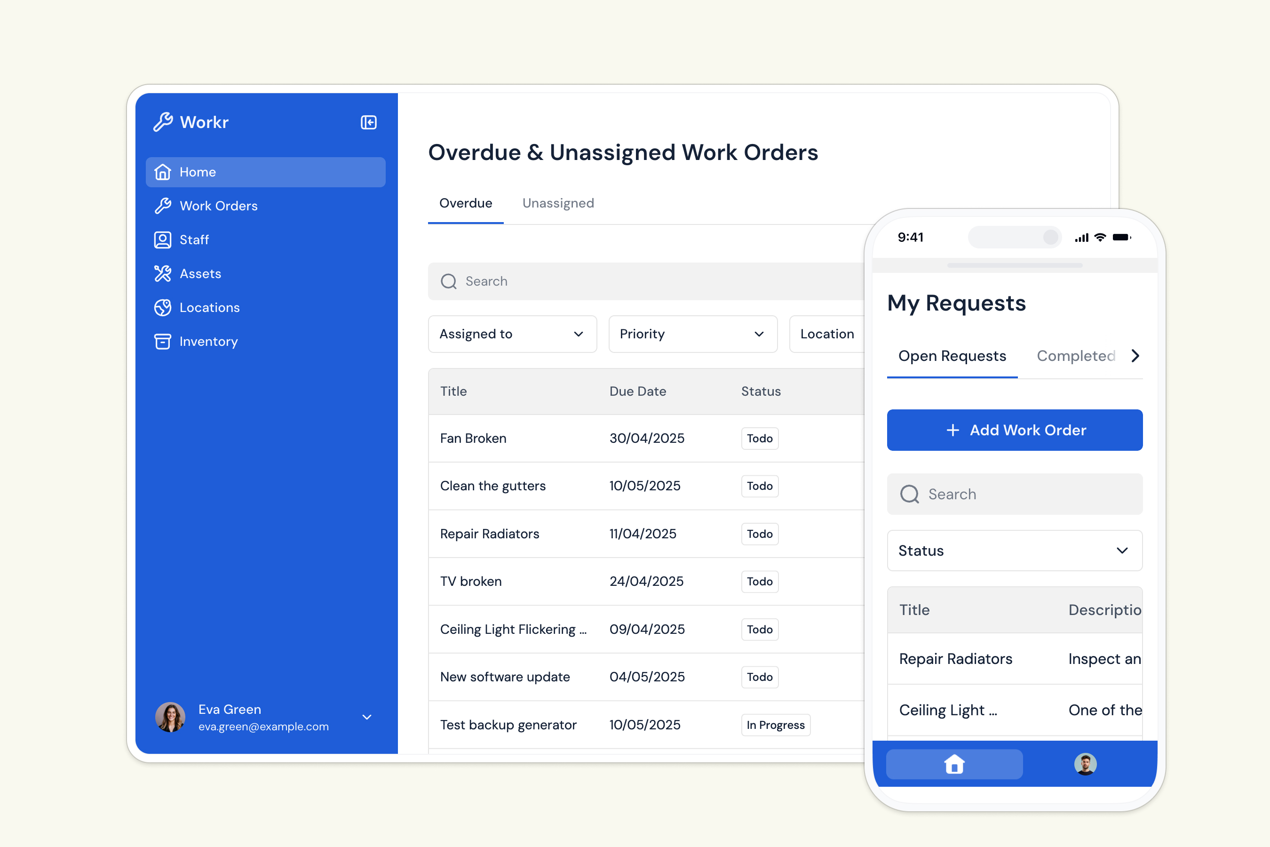Screen dimensions: 1270x847
Task: Click the due date 30/04/2025
Action: coord(647,439)
